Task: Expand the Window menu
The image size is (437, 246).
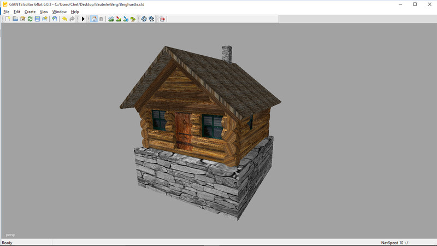Action: tap(60, 11)
